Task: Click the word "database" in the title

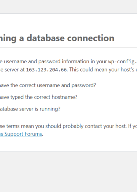Action: click(46, 38)
